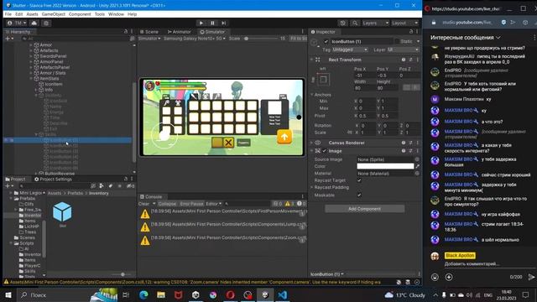Click the color eyedropper icon

pos(417,166)
